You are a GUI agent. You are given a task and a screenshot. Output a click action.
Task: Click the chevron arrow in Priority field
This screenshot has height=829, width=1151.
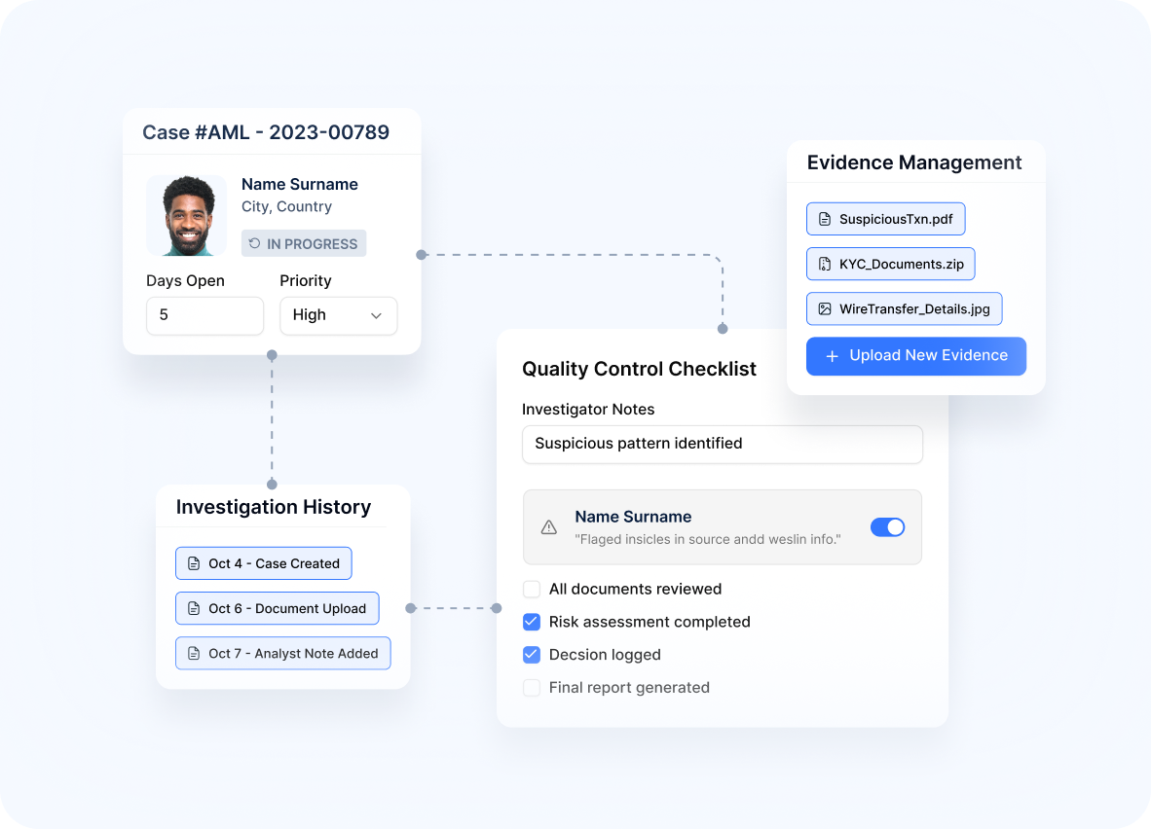pyautogui.click(x=376, y=315)
